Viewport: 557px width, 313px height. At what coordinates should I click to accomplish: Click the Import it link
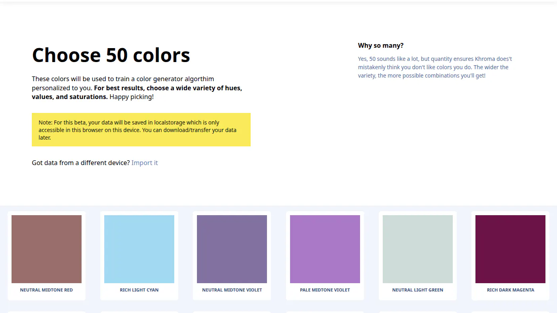coord(144,163)
